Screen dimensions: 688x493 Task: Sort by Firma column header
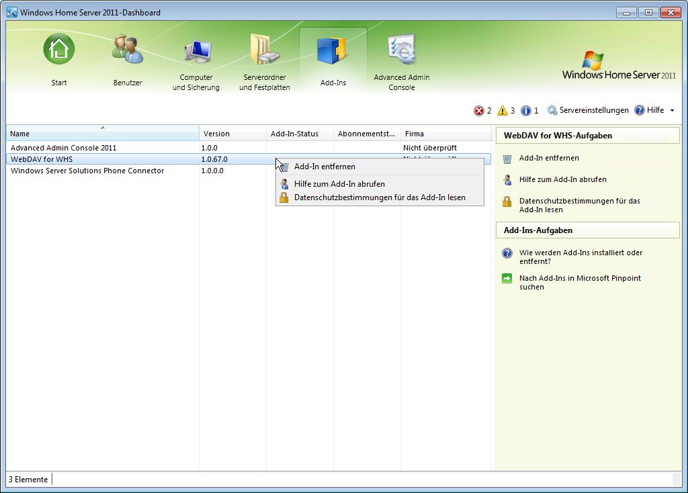446,134
